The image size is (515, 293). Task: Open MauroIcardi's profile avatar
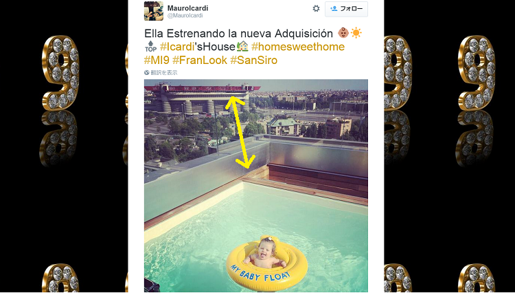(154, 11)
